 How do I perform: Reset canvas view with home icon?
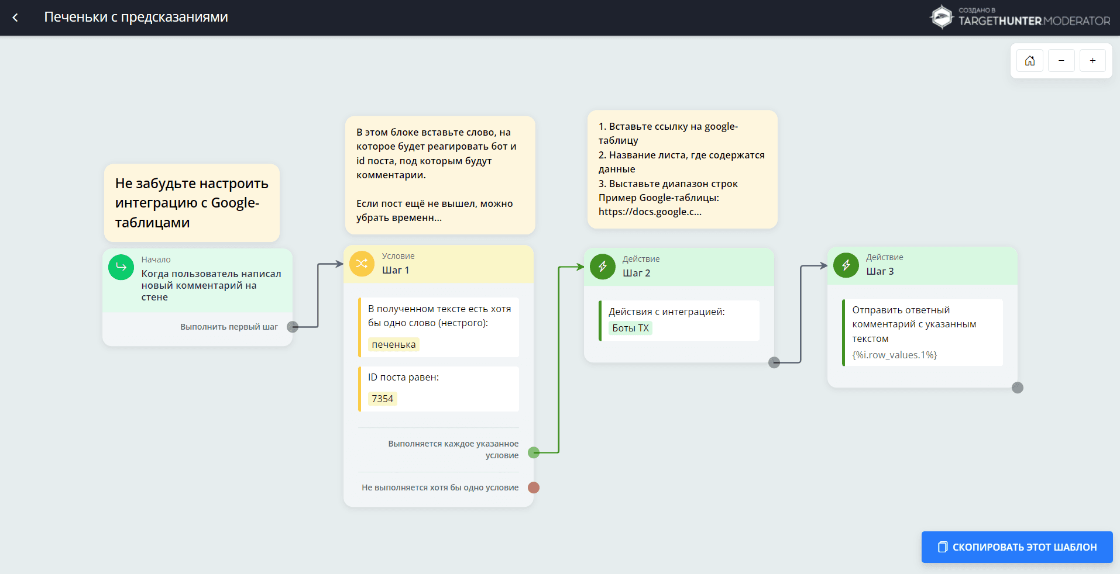coord(1030,61)
